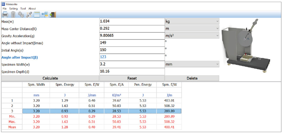
Task: Click the Delete button
Action: click(x=192, y=78)
